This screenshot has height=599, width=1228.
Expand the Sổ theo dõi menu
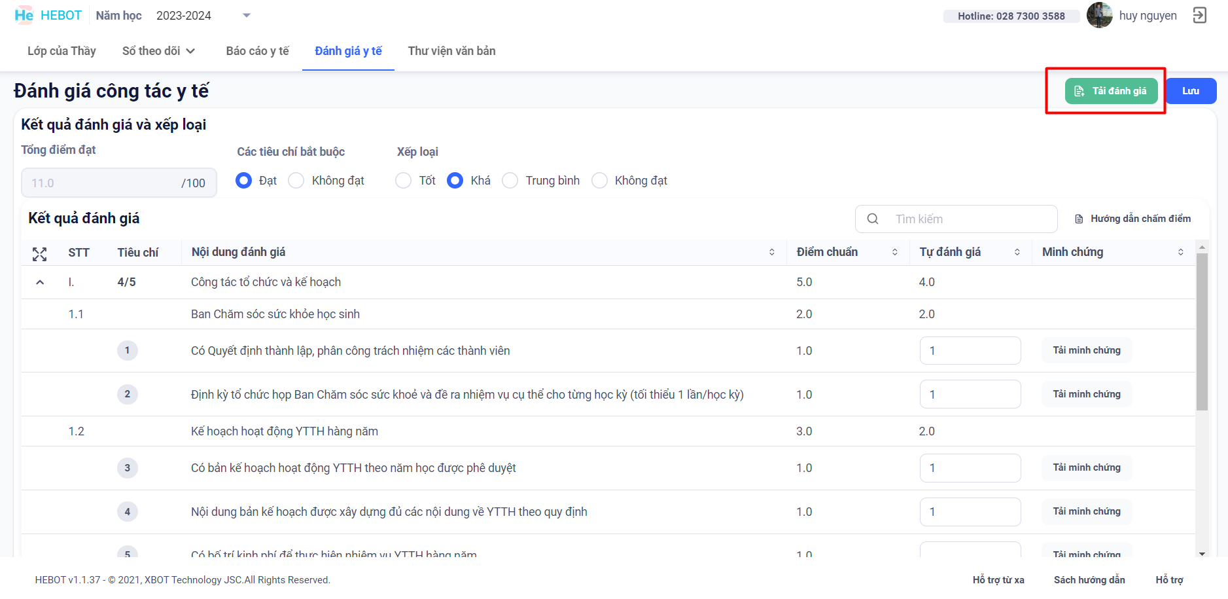coord(158,51)
